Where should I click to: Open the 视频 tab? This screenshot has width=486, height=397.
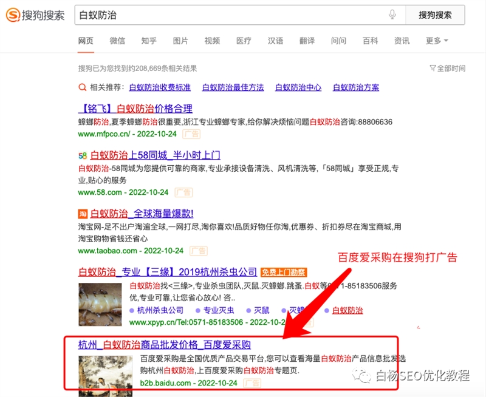(x=212, y=41)
